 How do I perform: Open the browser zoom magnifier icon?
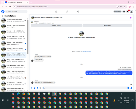[x=121, y=7]
